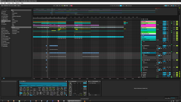The image size is (181, 102).
Task: Expand the Reverb folder in browser
Action: pyautogui.click(x=12, y=27)
